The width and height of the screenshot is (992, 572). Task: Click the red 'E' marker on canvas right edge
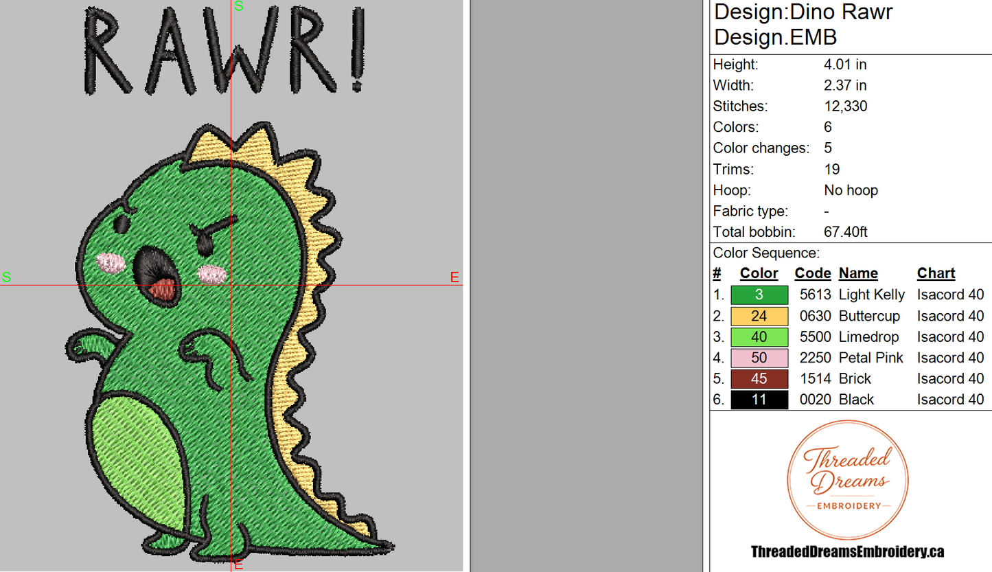(x=454, y=277)
